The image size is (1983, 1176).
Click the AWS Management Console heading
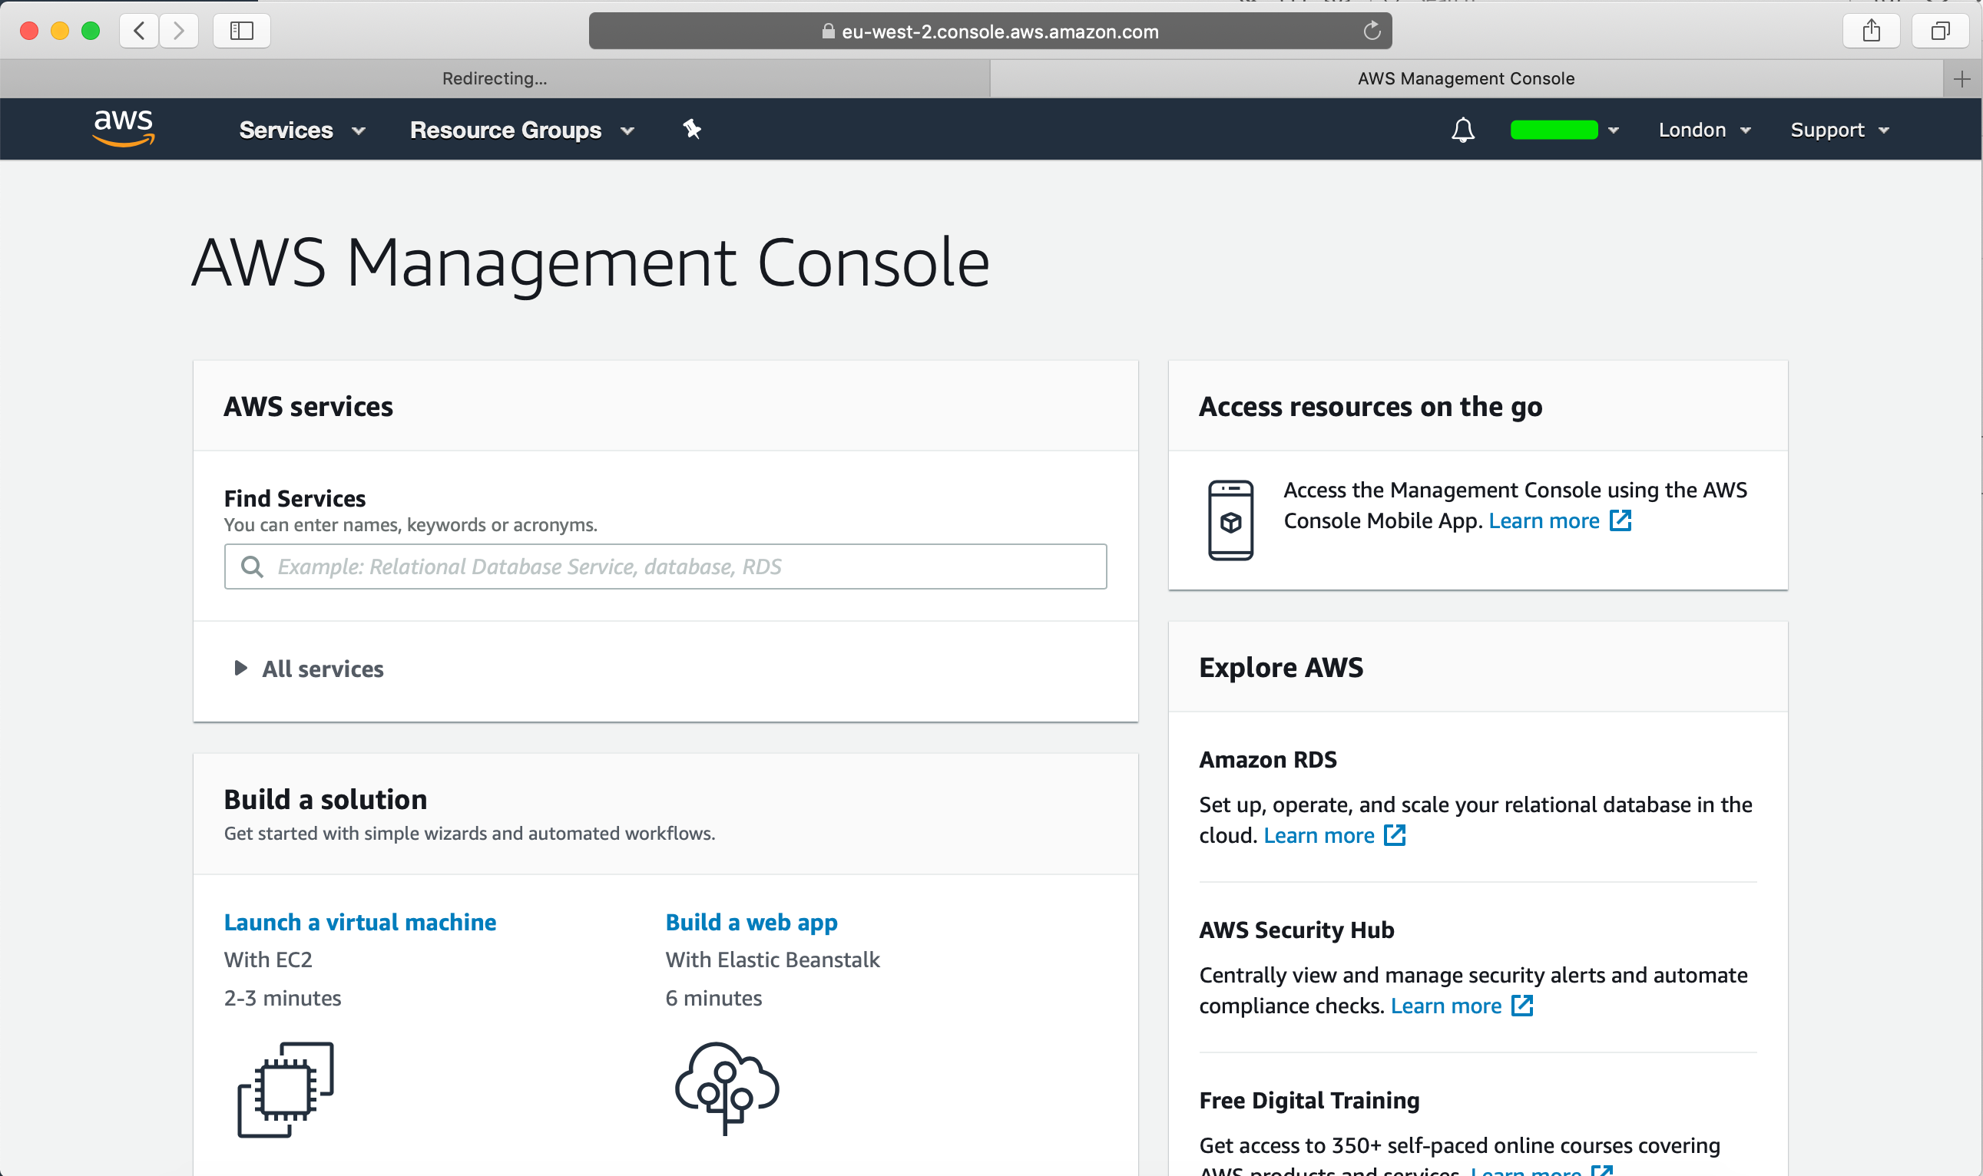pos(591,263)
